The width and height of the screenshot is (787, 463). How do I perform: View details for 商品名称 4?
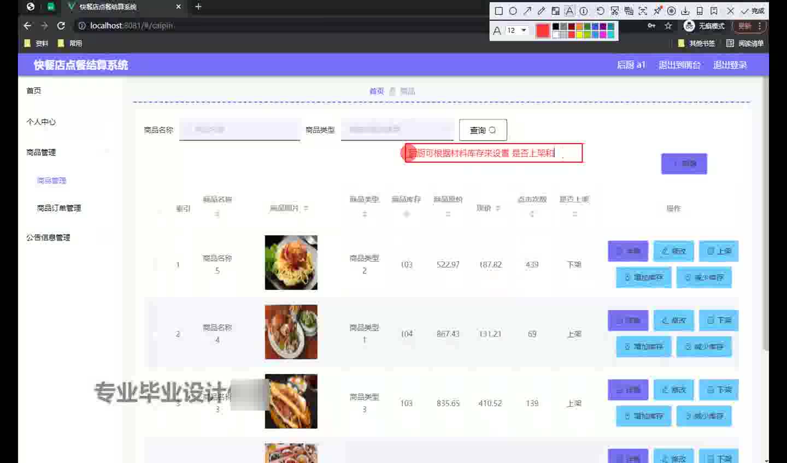[628, 320]
